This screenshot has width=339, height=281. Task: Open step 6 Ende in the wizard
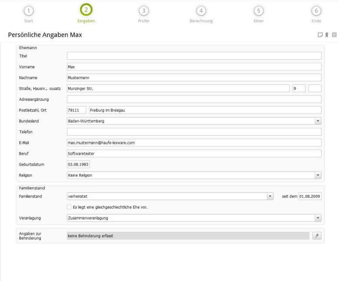point(316,11)
